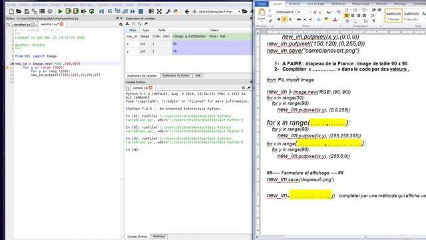Browse for a working directory folder
The image size is (426, 240).
tap(244, 11)
